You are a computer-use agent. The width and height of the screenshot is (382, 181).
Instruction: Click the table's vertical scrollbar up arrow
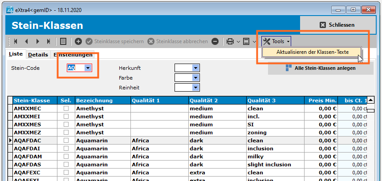click(x=370, y=100)
